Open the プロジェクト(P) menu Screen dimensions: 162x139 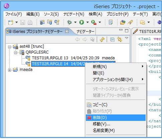(x=118, y=14)
